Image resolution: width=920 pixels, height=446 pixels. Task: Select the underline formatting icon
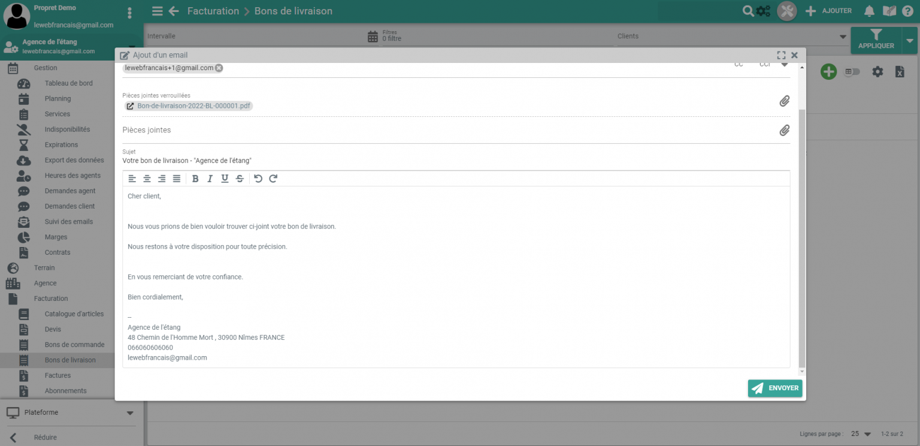(x=225, y=178)
